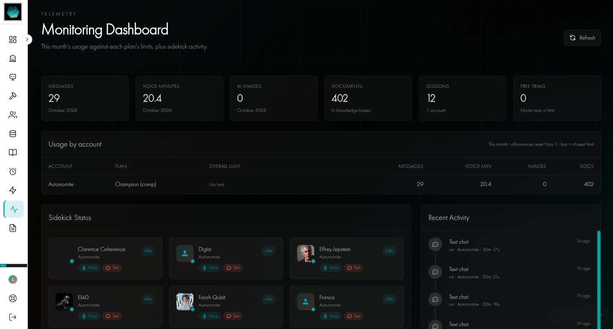This screenshot has width=613, height=329.
Task: Open the Text chat entry lasting 30m 19s
Action: click(509, 300)
